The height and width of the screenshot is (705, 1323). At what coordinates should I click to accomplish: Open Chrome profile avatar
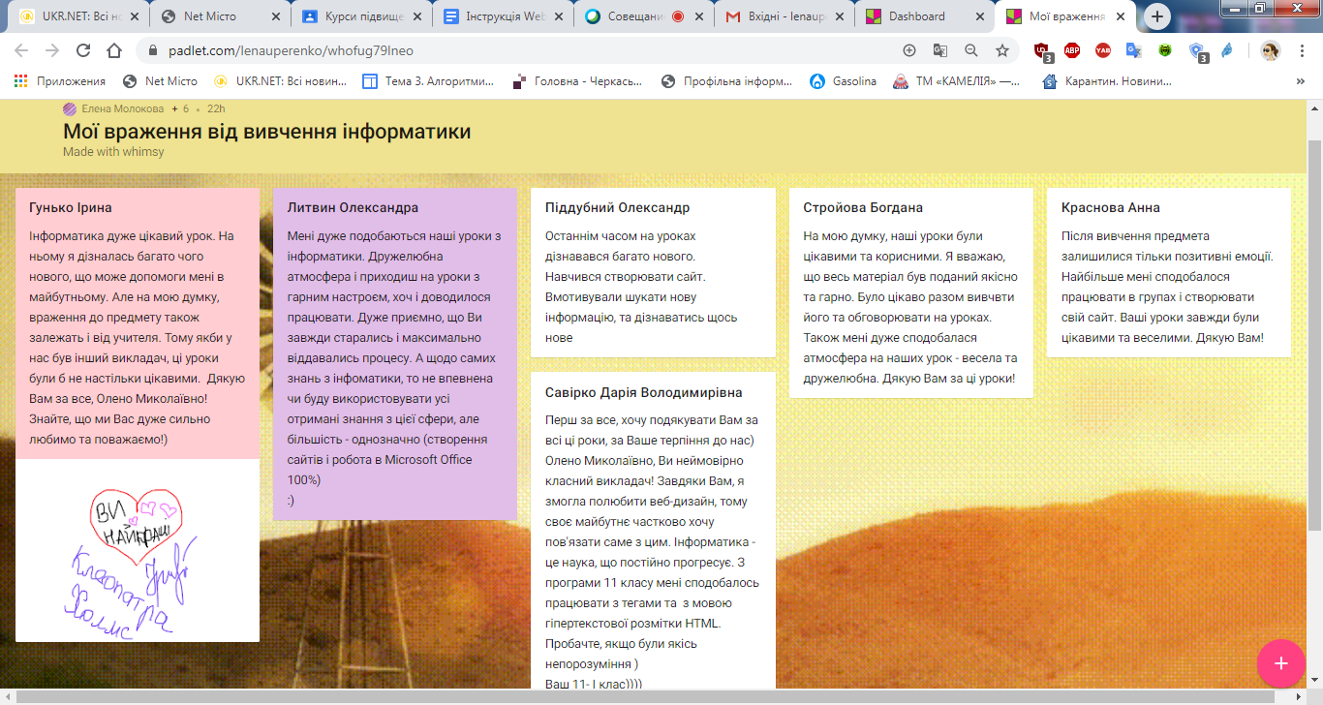tap(1270, 51)
